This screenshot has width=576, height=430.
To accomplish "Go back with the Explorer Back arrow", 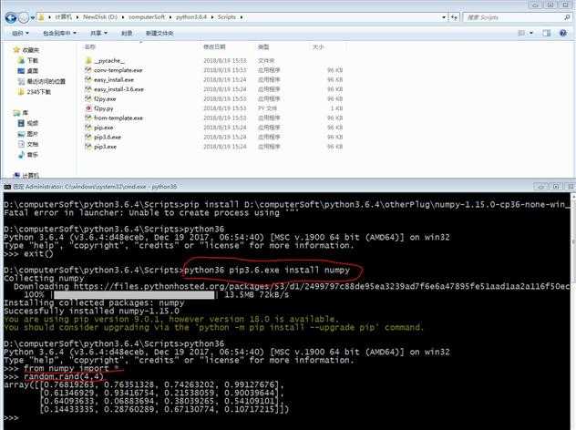I will [11, 17].
